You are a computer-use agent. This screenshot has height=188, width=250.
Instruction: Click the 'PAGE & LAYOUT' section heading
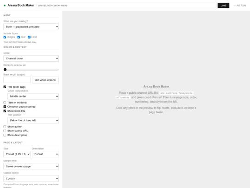click(x=13, y=143)
